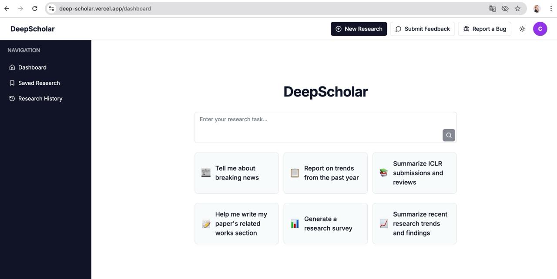Toggle the light/dark theme sun icon

[522, 29]
